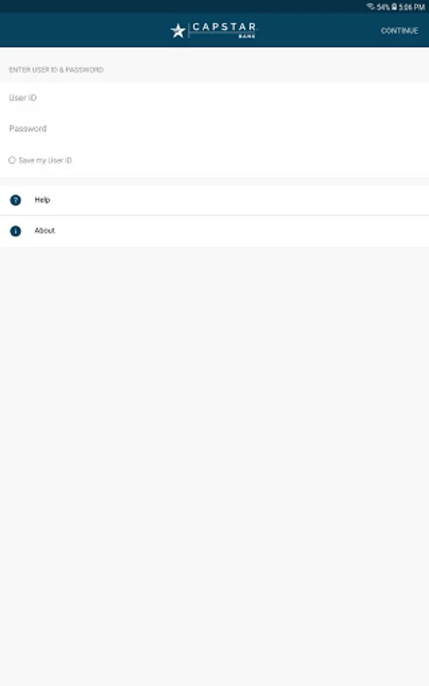
Task: Open the Help menu entry text
Action: pyautogui.click(x=43, y=200)
